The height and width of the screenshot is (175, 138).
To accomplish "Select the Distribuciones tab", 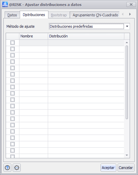I will 34,15.
